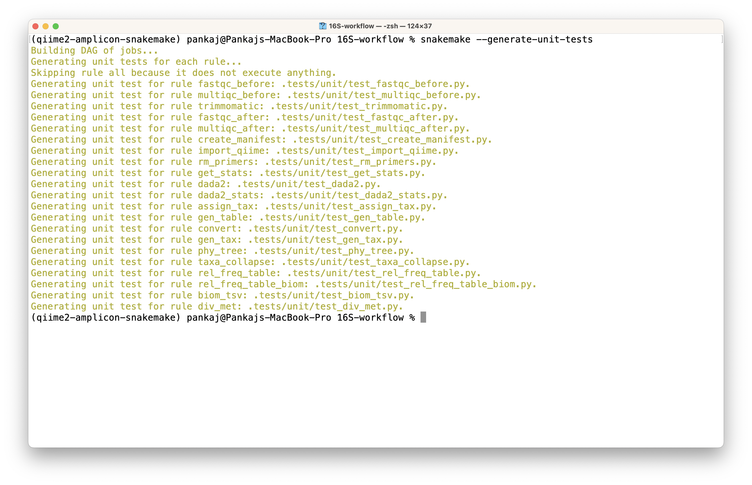Click the yellow minimize window button

[x=46, y=26]
